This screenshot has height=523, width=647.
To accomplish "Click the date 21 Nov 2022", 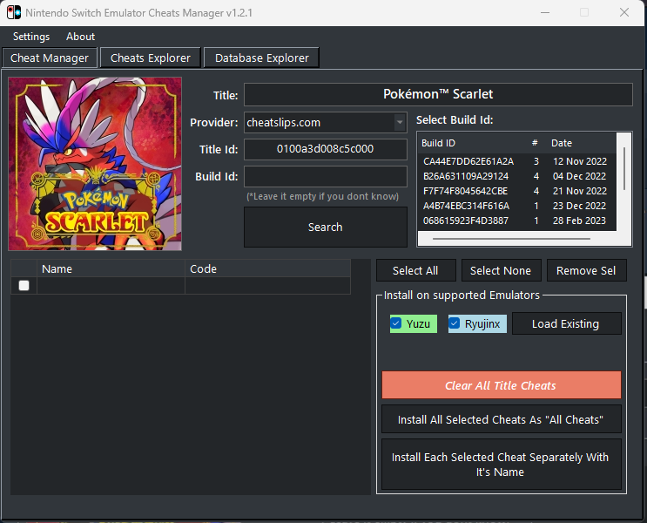I will (x=580, y=191).
